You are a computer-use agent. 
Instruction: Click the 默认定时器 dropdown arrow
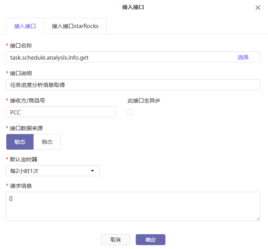coord(92,171)
